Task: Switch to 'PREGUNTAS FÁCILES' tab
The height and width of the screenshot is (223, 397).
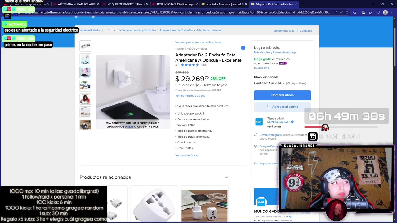Action: point(174,4)
